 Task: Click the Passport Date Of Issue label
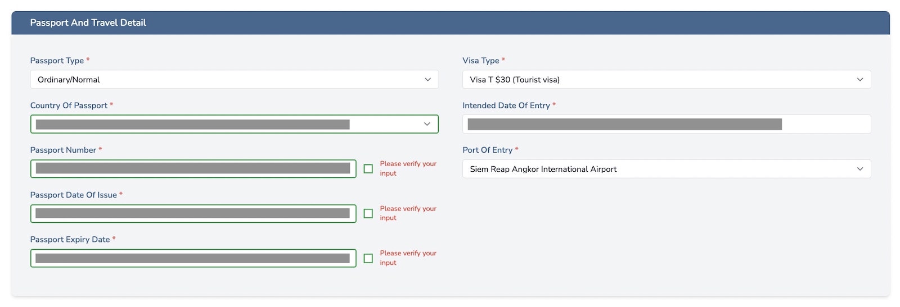pyautogui.click(x=73, y=195)
